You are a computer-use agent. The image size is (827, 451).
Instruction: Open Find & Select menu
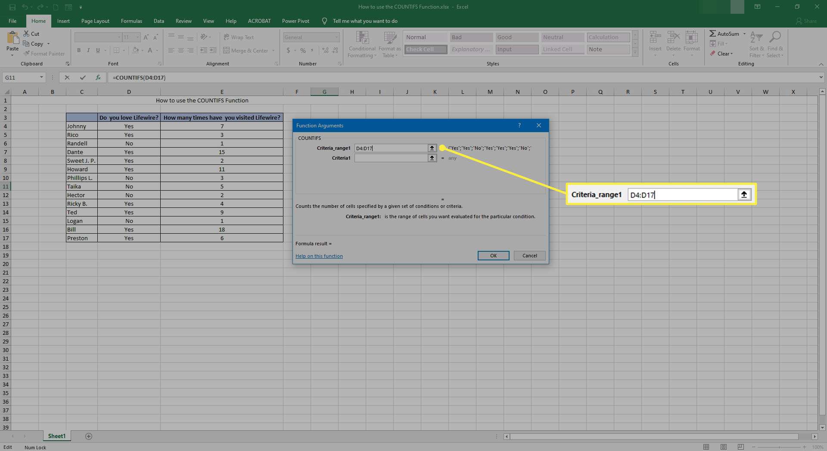click(x=775, y=45)
